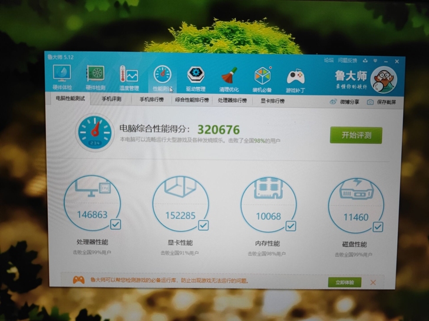
Task: Minimize the 鲁大师 window
Action: tap(386, 62)
